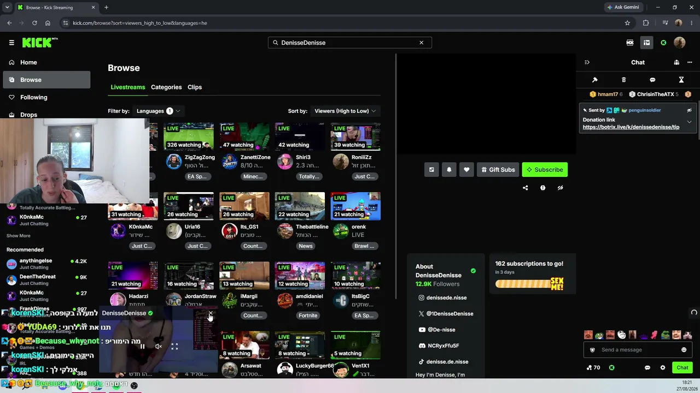Toggle the follow heart button

(x=466, y=170)
